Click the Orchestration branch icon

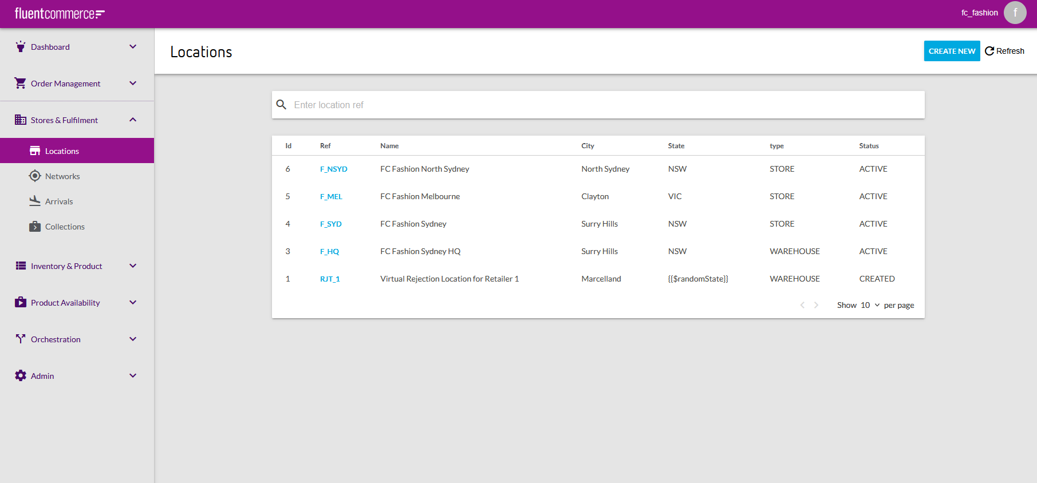point(21,339)
